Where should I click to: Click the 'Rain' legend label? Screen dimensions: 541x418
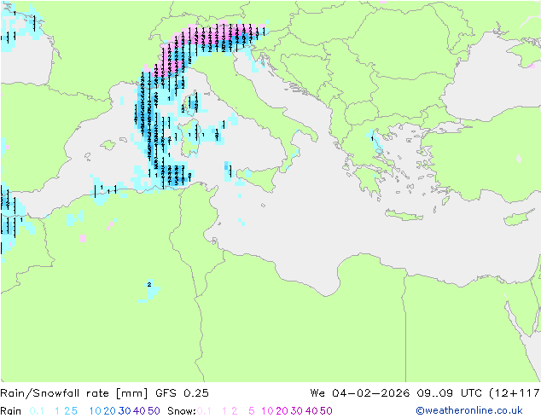coord(11,411)
